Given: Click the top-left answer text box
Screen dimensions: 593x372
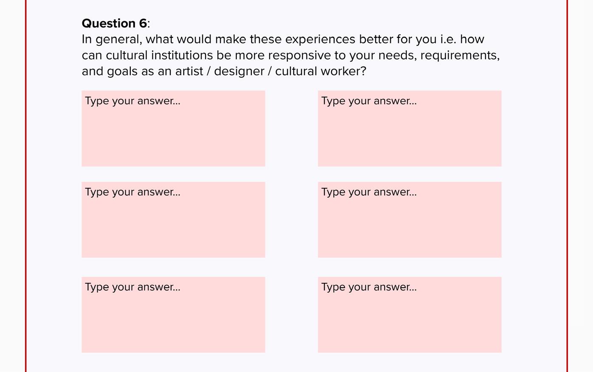Looking at the screenshot, I should tap(173, 129).
